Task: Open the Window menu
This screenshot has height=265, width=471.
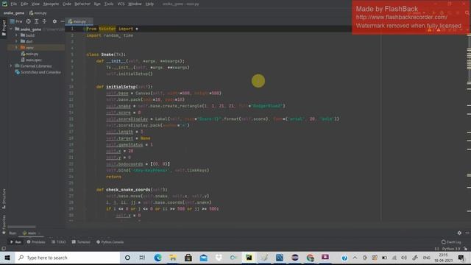Action: (x=135, y=4)
